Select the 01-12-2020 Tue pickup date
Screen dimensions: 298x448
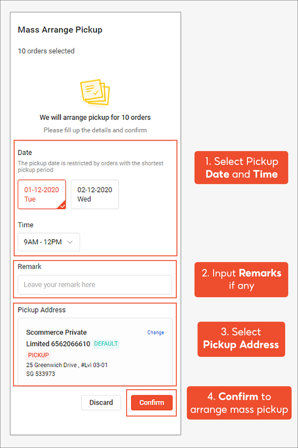pos(42,194)
